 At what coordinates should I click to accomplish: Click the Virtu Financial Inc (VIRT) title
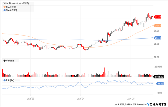pos(16,3)
